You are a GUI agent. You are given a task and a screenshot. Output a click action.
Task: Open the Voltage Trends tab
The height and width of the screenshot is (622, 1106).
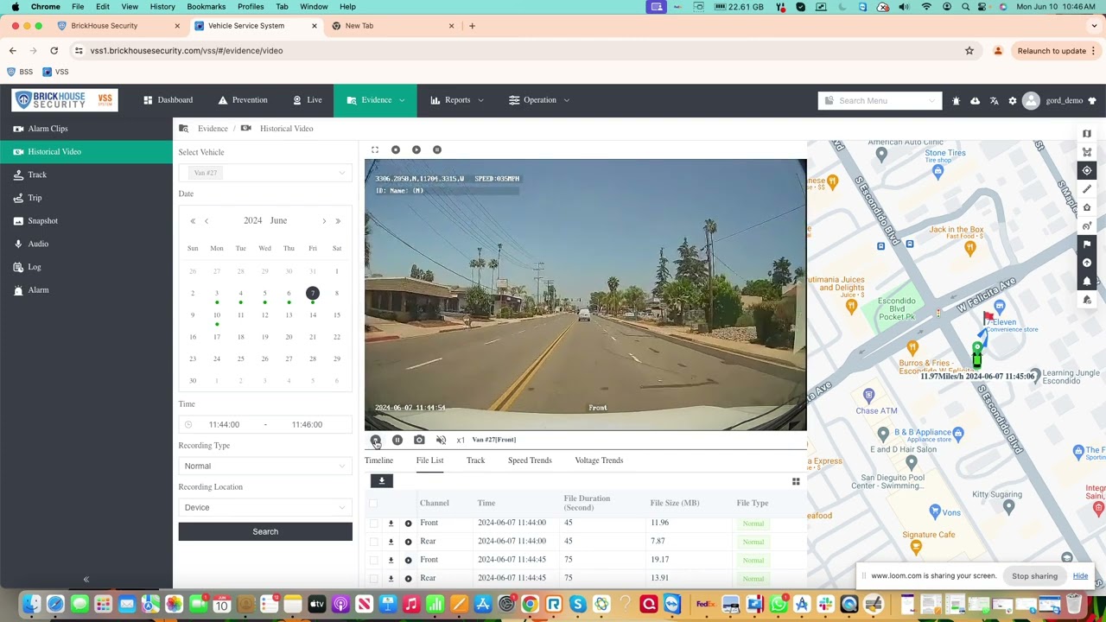click(x=599, y=460)
